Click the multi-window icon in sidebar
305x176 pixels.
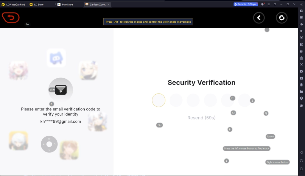coord(301,105)
